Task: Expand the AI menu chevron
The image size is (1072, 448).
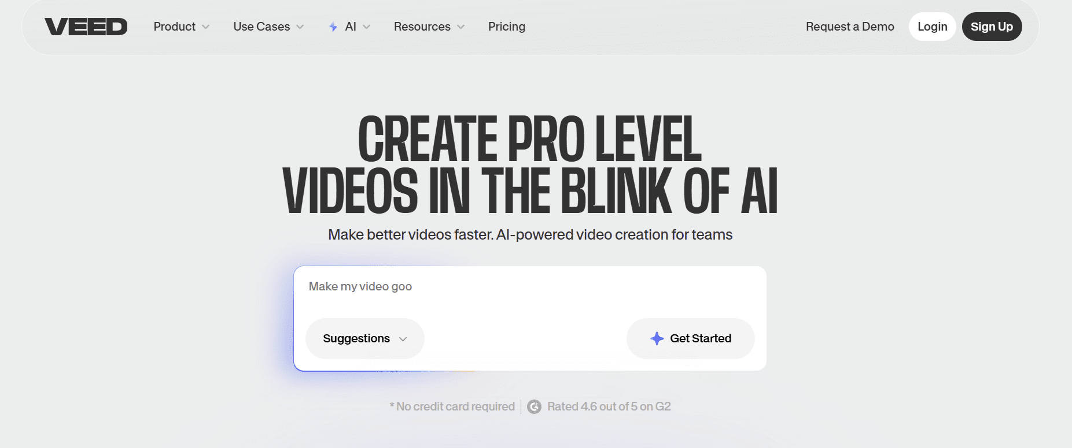Action: tap(366, 27)
